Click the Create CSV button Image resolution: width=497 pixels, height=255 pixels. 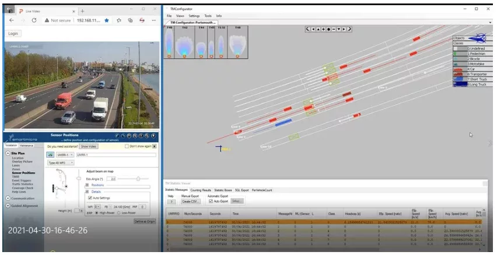point(190,200)
